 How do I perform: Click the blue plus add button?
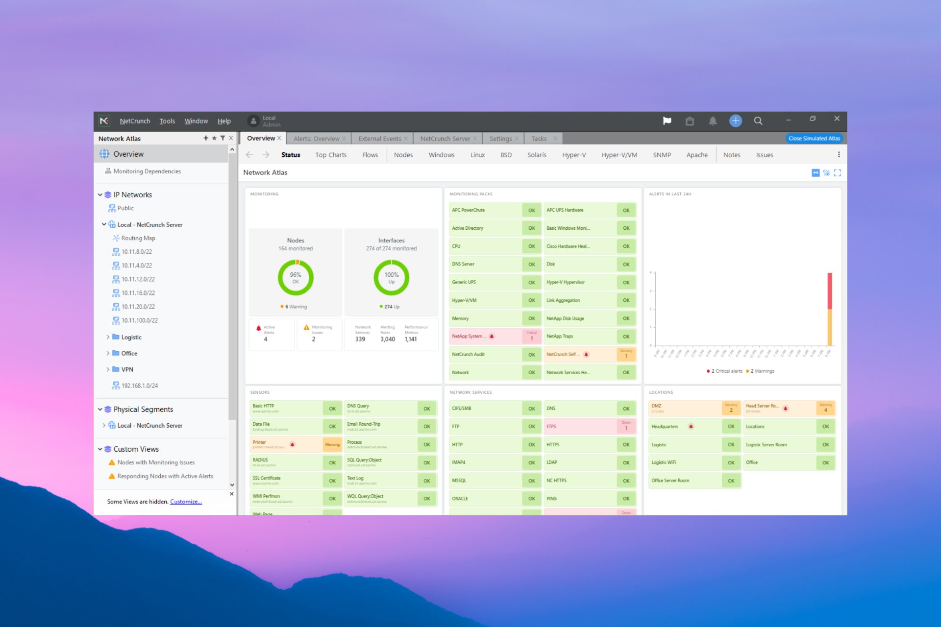coord(735,121)
